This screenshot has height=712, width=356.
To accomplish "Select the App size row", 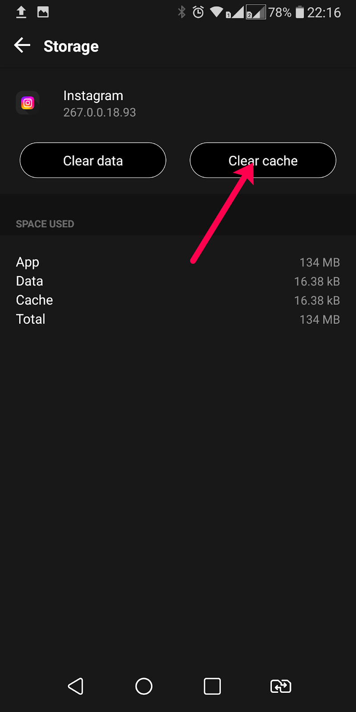I will point(178,263).
